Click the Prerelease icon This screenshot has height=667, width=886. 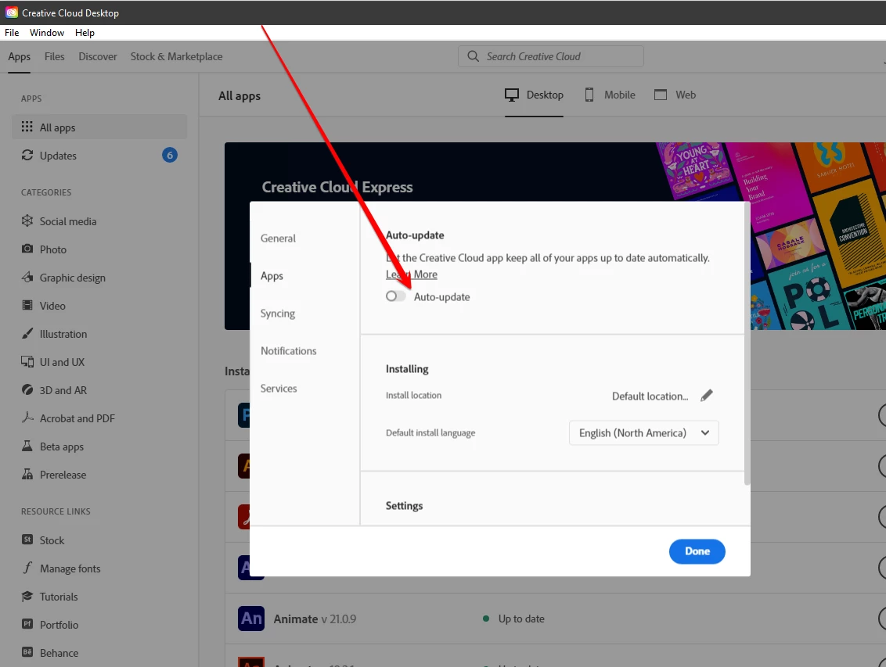[x=27, y=474]
